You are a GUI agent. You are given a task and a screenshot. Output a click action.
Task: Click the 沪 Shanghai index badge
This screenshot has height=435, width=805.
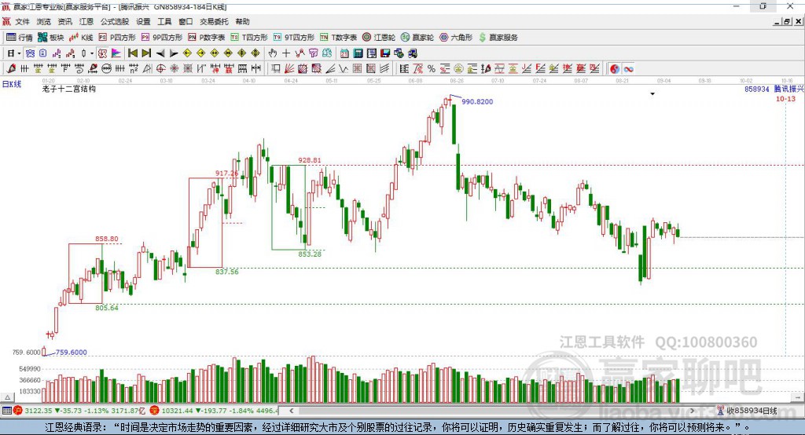(x=18, y=411)
